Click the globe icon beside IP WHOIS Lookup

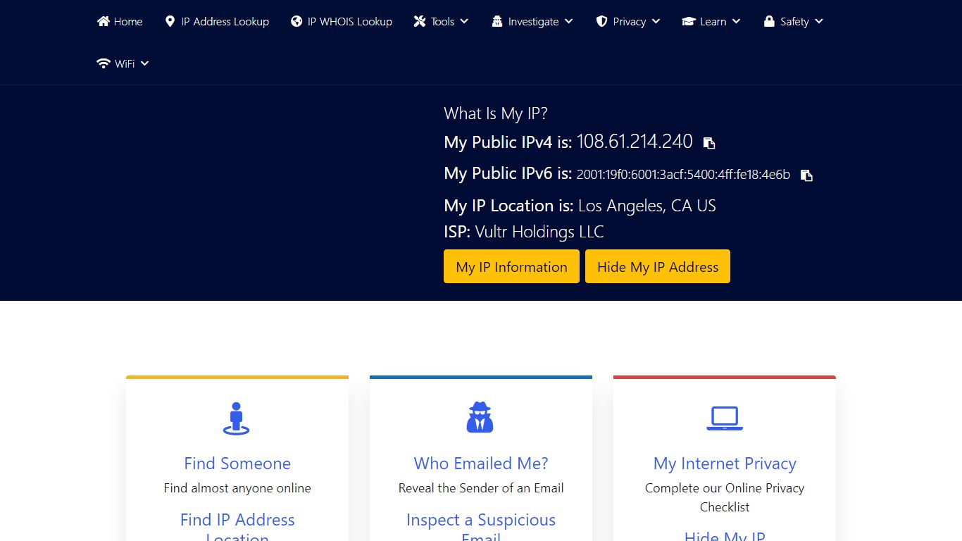pyautogui.click(x=296, y=21)
